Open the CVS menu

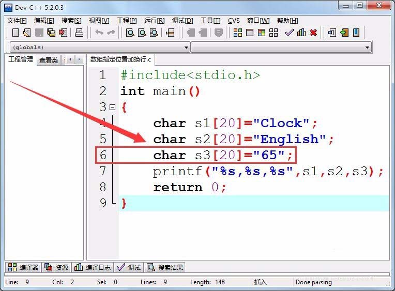234,21
